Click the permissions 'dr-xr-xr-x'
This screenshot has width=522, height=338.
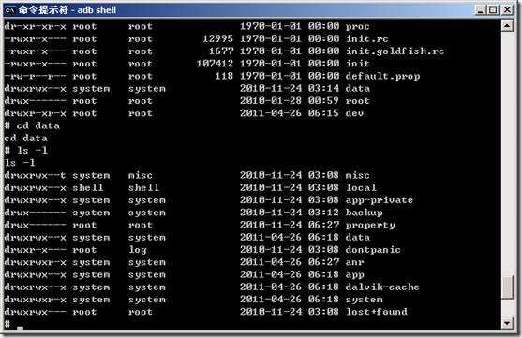(x=35, y=26)
